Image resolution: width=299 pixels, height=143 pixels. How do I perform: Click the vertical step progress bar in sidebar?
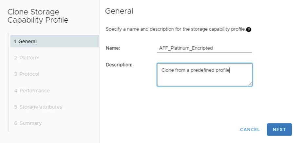coord(9,82)
